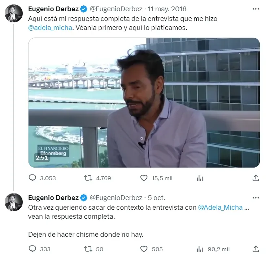Open more options on the 5 oct. tweet

click(256, 198)
